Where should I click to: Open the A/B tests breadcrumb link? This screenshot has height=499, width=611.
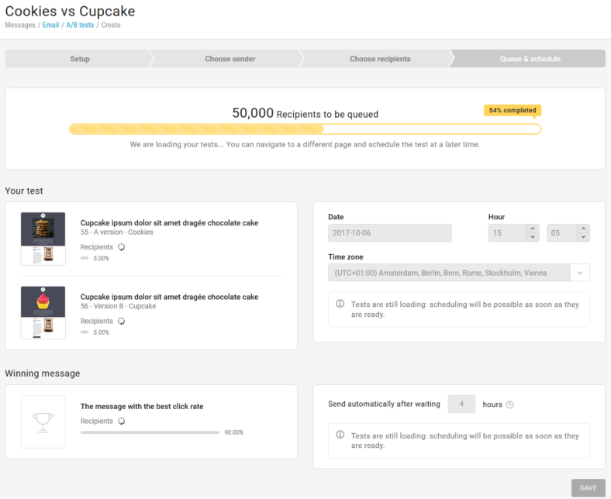80,25
